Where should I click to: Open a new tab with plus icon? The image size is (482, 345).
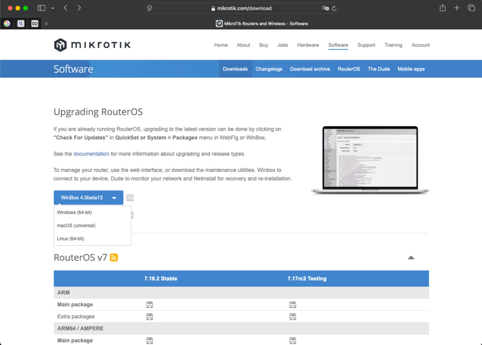click(457, 8)
